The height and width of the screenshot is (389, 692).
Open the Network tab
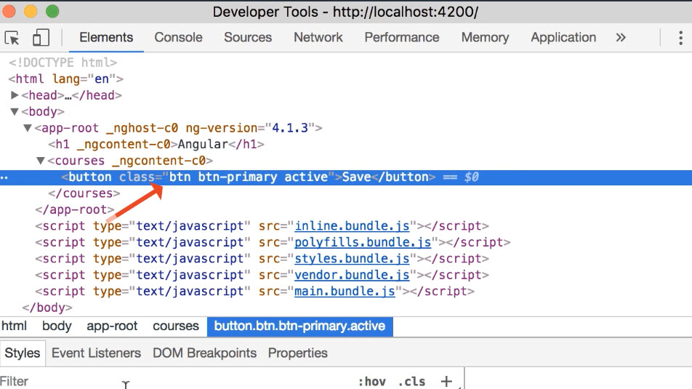(318, 38)
